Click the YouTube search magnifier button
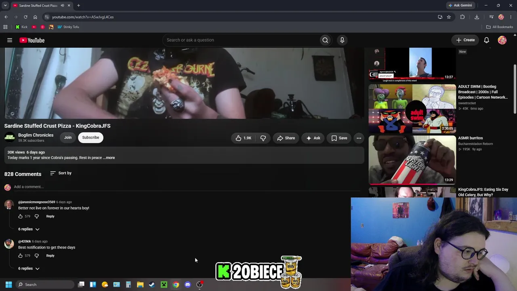The height and width of the screenshot is (291, 517). point(325,40)
